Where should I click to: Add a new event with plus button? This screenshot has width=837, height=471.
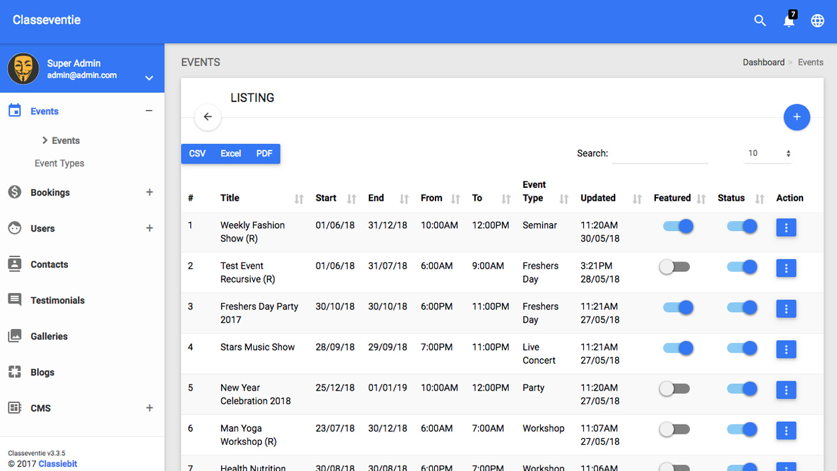click(796, 117)
